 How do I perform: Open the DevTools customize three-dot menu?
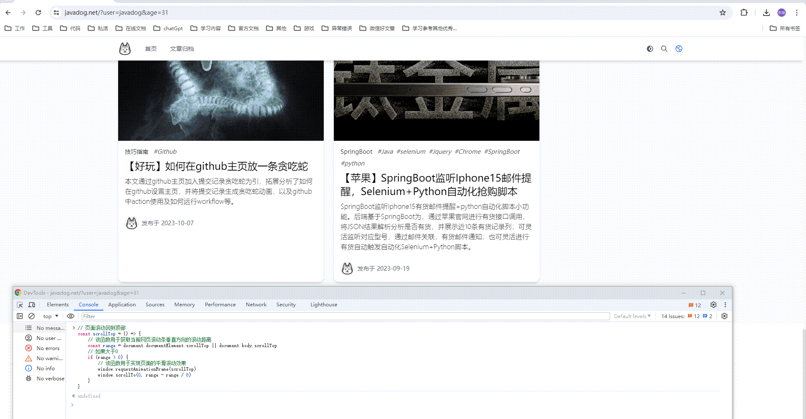click(725, 305)
